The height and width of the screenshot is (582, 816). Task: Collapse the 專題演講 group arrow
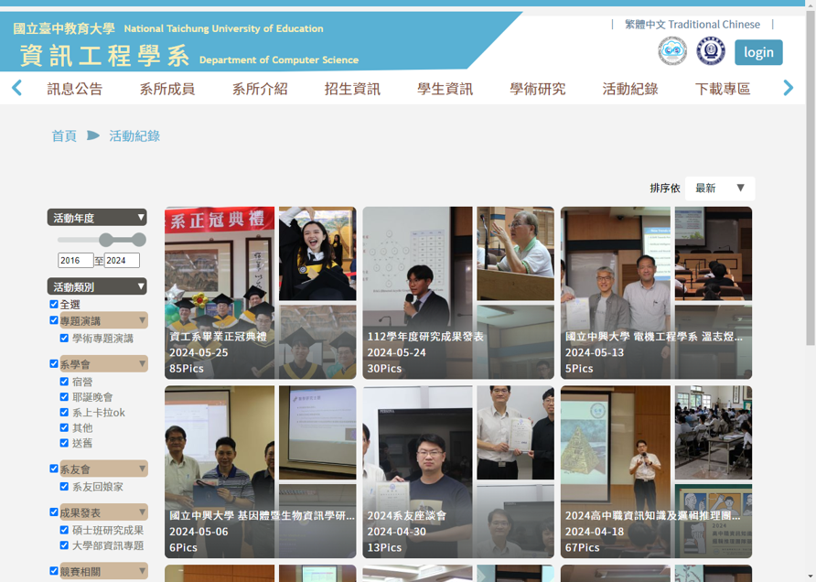click(x=142, y=320)
